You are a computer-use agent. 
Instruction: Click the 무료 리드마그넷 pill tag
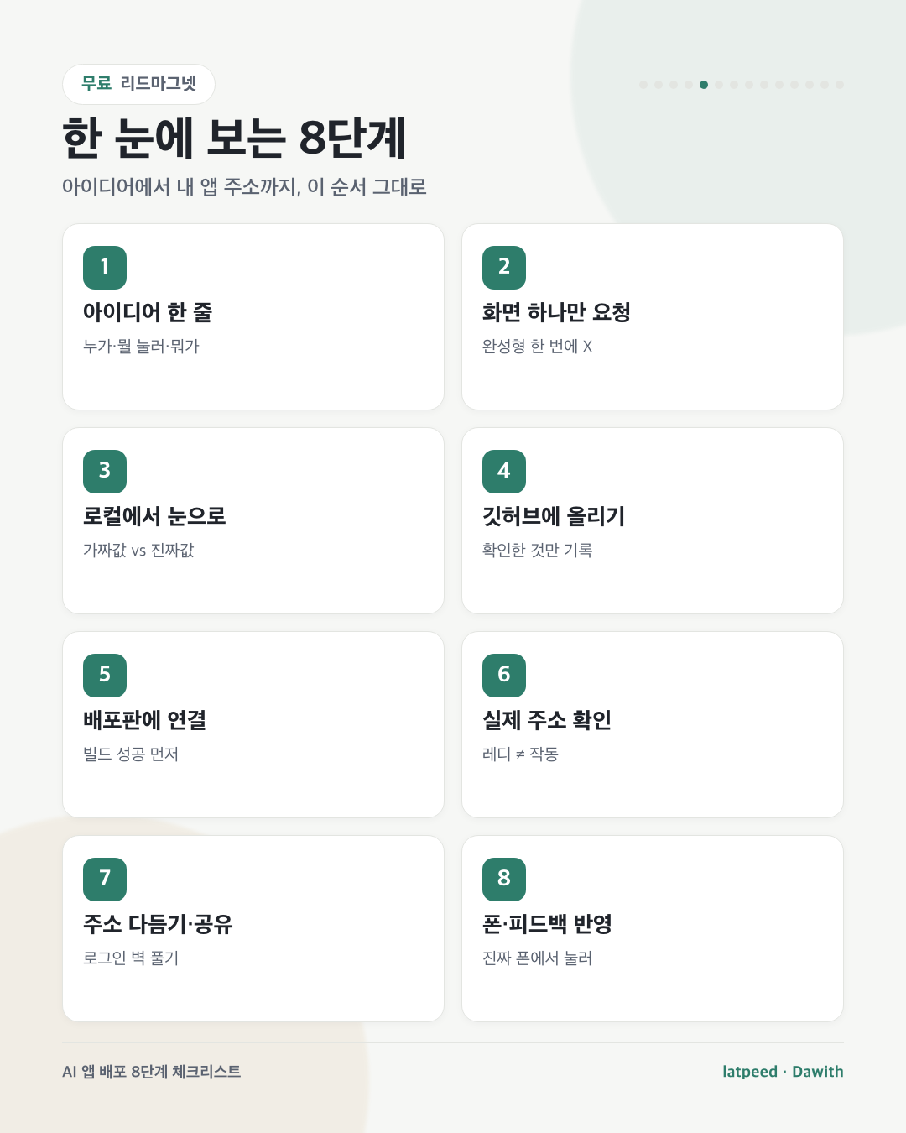click(x=138, y=84)
